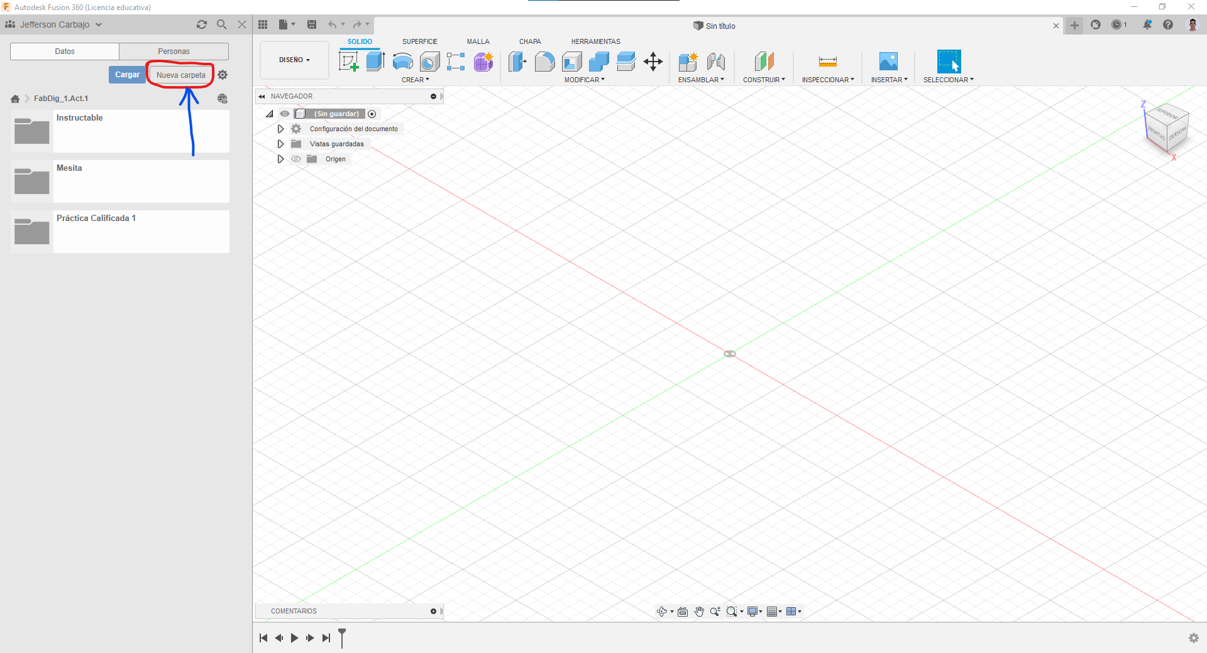Select the Rectangular Pattern tool
This screenshot has width=1207, height=653.
(x=456, y=62)
